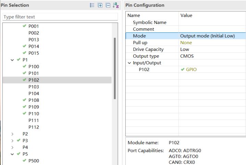This screenshot has height=165, width=246.
Task: Select the Mode row name cell
Action: 152,36
